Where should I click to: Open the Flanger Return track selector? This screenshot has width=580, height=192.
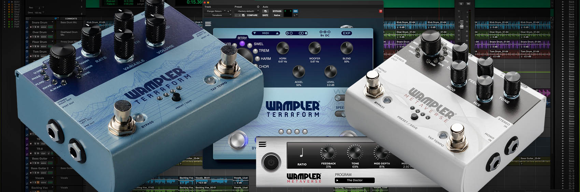pyautogui.click(x=215, y=11)
